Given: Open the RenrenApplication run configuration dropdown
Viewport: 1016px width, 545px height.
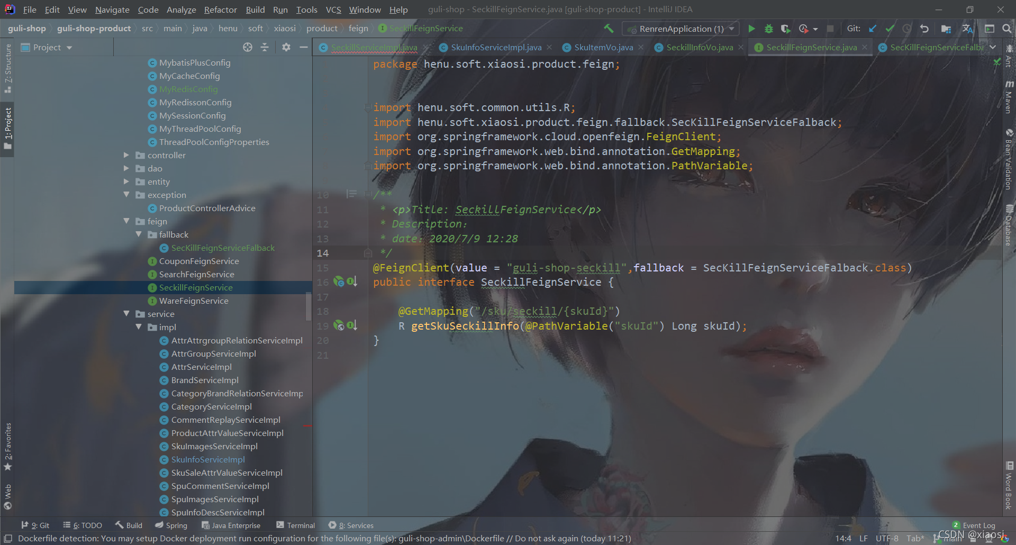Looking at the screenshot, I should pos(681,29).
